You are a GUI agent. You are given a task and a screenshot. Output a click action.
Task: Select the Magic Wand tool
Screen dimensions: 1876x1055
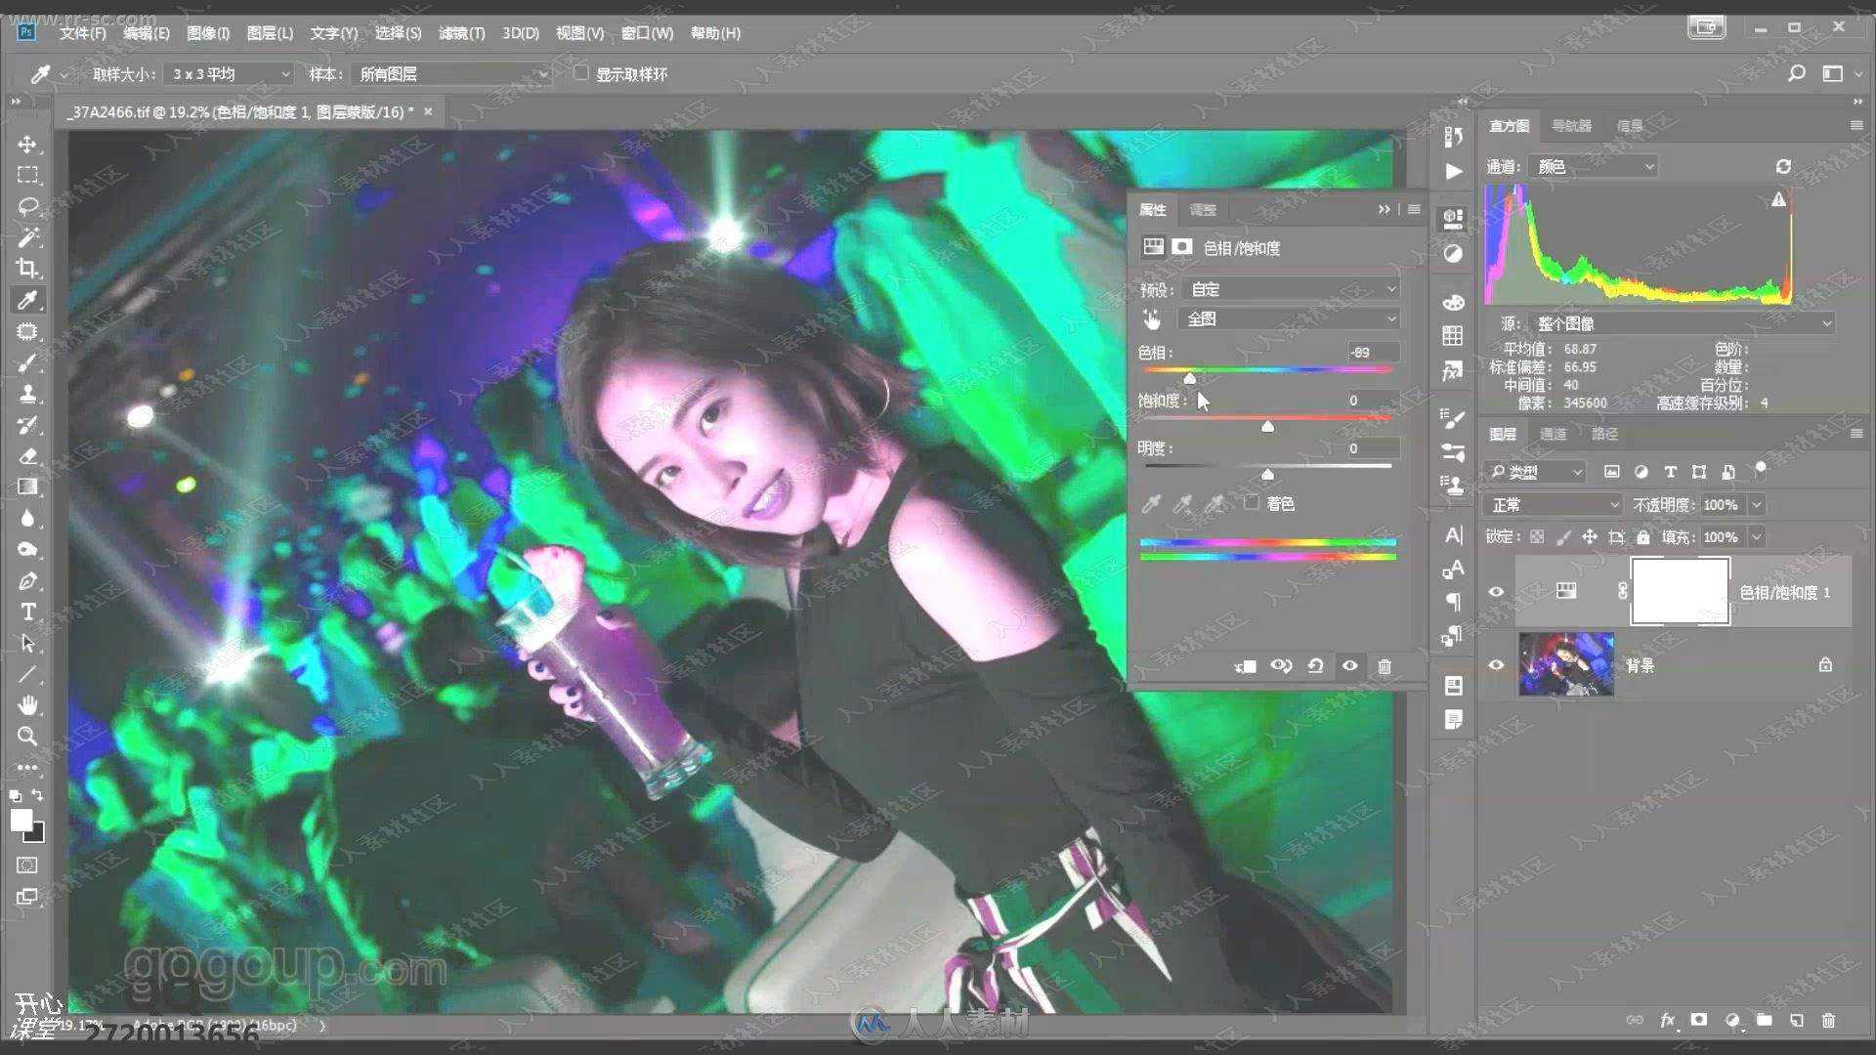click(27, 238)
